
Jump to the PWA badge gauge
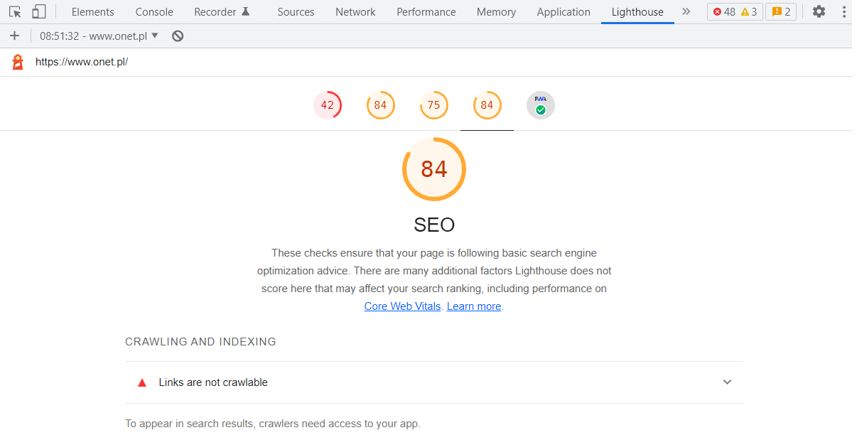(540, 105)
